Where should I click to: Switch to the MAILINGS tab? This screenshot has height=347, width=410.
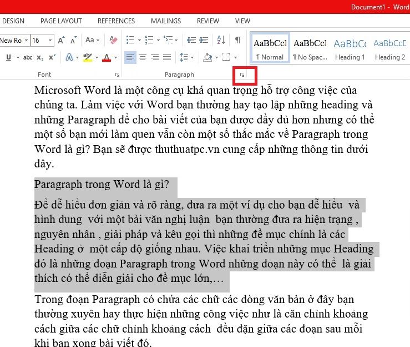click(x=166, y=21)
